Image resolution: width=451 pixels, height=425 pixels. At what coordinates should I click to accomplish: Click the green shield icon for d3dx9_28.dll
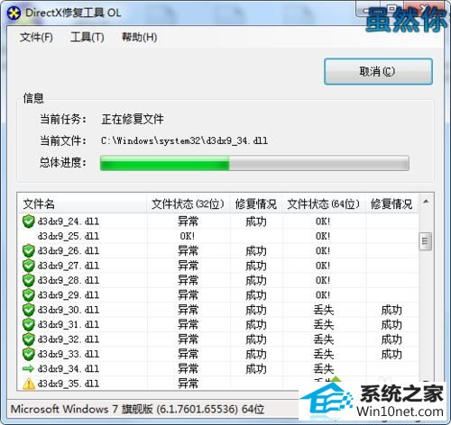[29, 280]
